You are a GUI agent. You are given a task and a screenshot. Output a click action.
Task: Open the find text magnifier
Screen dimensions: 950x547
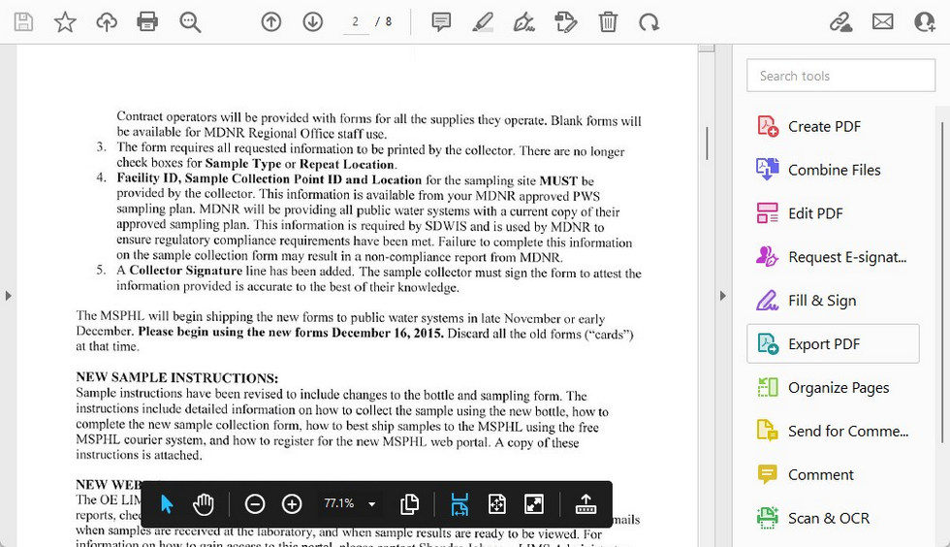[x=190, y=22]
